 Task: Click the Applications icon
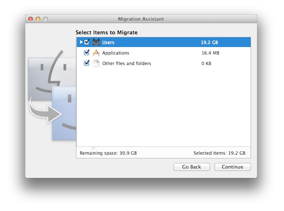[x=96, y=53]
